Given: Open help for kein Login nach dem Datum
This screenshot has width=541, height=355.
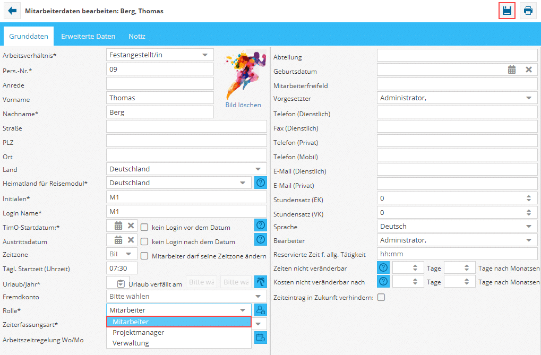Looking at the screenshot, I should pos(261,239).
